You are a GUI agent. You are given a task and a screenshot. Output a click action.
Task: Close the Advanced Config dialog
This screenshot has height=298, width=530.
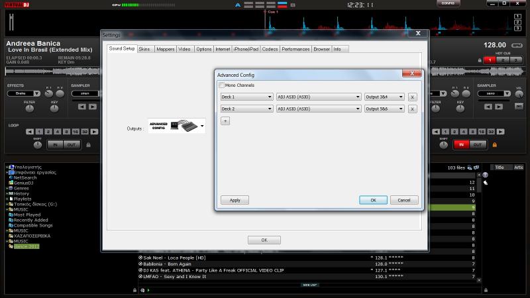(411, 74)
